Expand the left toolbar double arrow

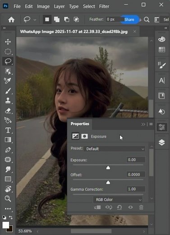(x=5, y=28)
